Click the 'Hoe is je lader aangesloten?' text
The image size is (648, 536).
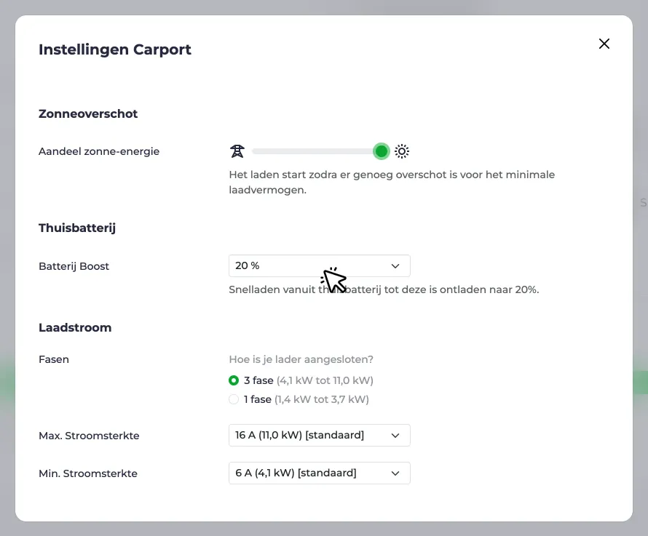[301, 360]
